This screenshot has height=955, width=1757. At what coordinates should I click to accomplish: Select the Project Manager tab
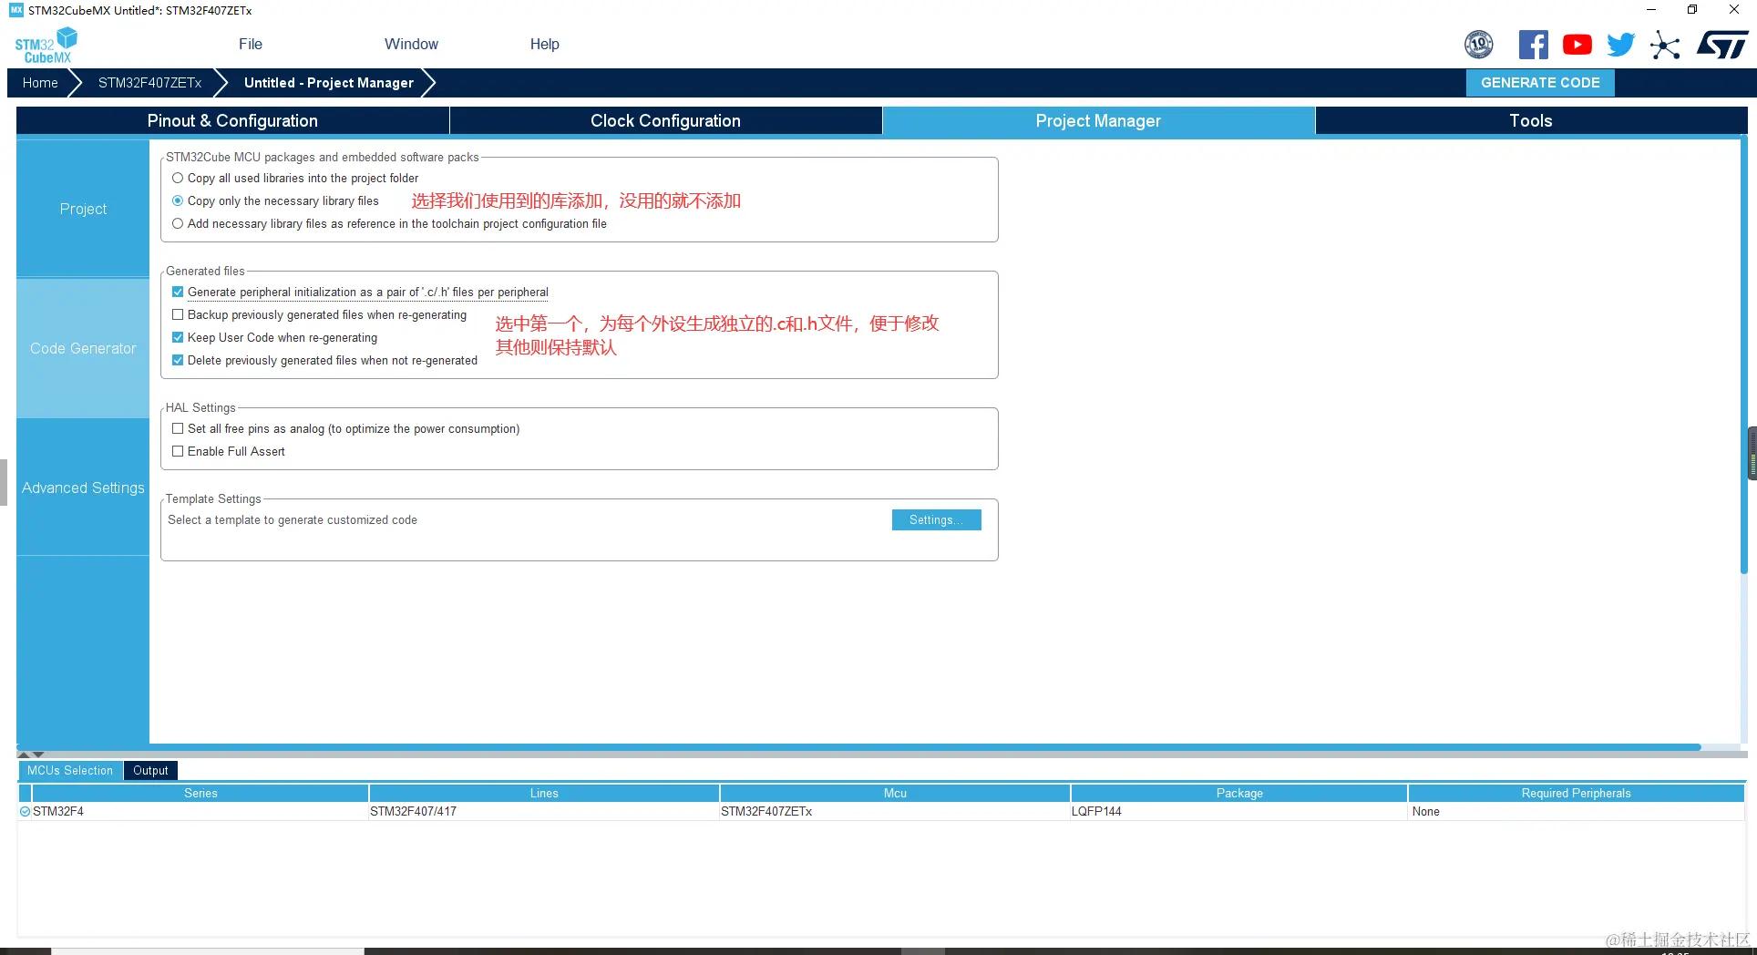pyautogui.click(x=1098, y=120)
